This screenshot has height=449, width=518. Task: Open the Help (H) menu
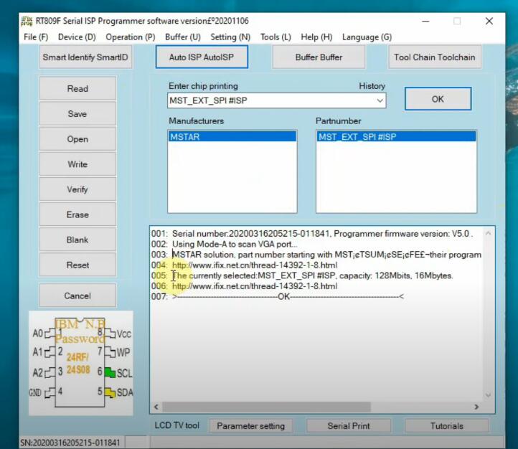(x=316, y=37)
